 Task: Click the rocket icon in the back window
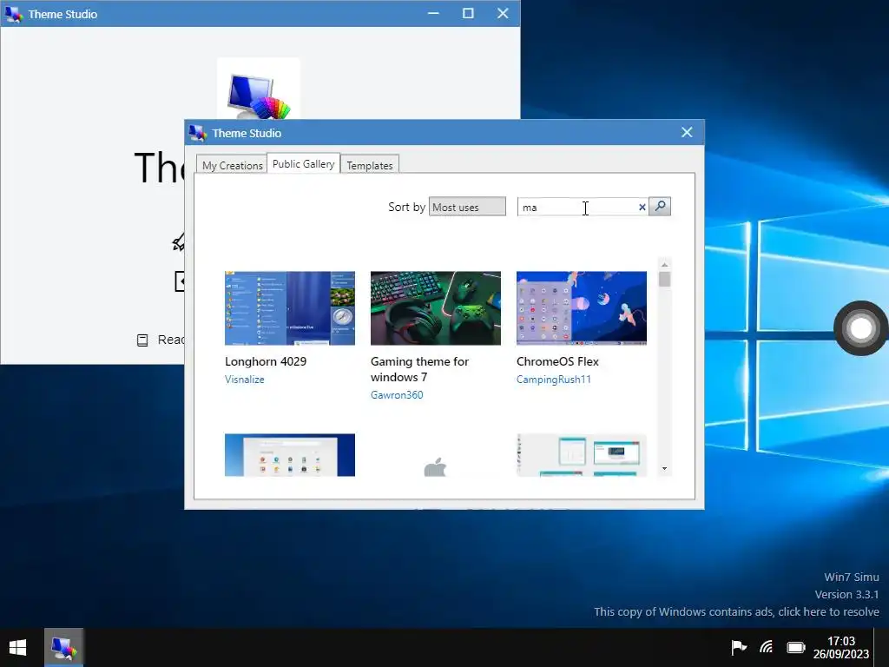(179, 242)
